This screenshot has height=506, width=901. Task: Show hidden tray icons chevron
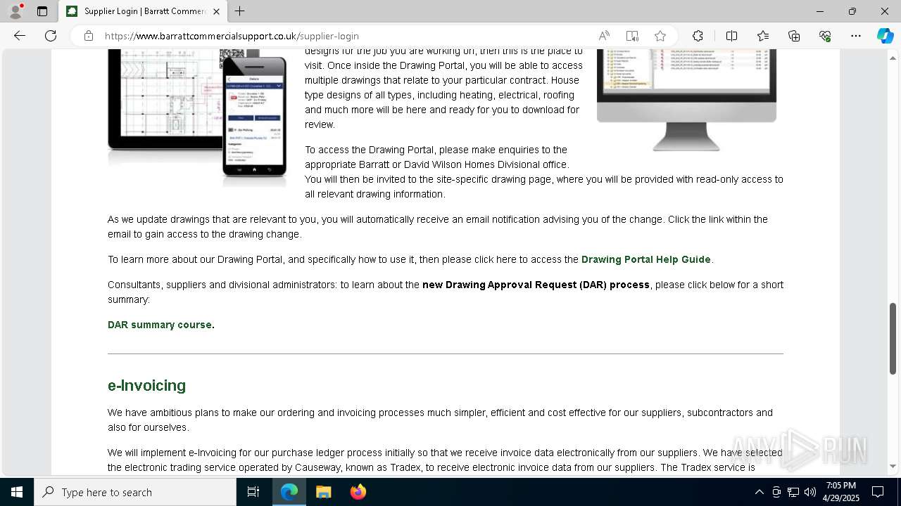point(759,492)
